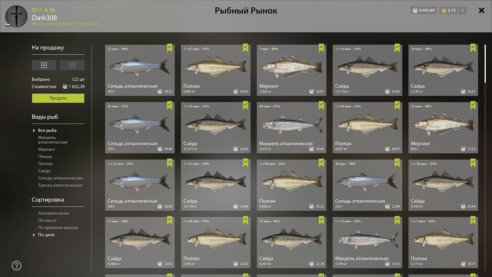Open the Dark308 player avatar
This screenshot has height=277, width=492.
[x=16, y=16]
